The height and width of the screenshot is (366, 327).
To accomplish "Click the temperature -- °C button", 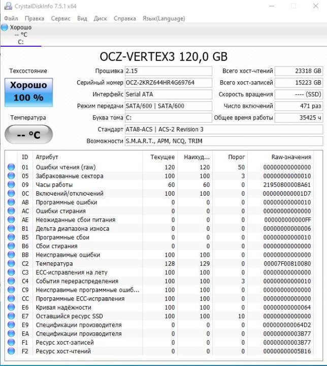I will point(28,135).
